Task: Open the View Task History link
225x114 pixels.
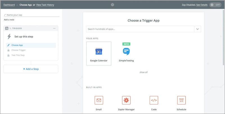Action: [45, 5]
